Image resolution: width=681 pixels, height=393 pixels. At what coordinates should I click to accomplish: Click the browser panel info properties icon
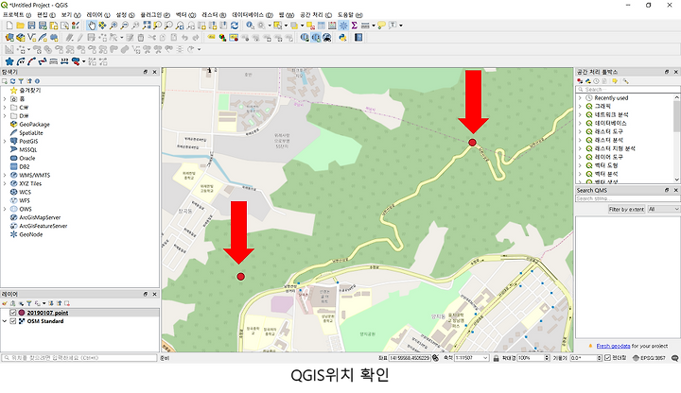(x=37, y=81)
